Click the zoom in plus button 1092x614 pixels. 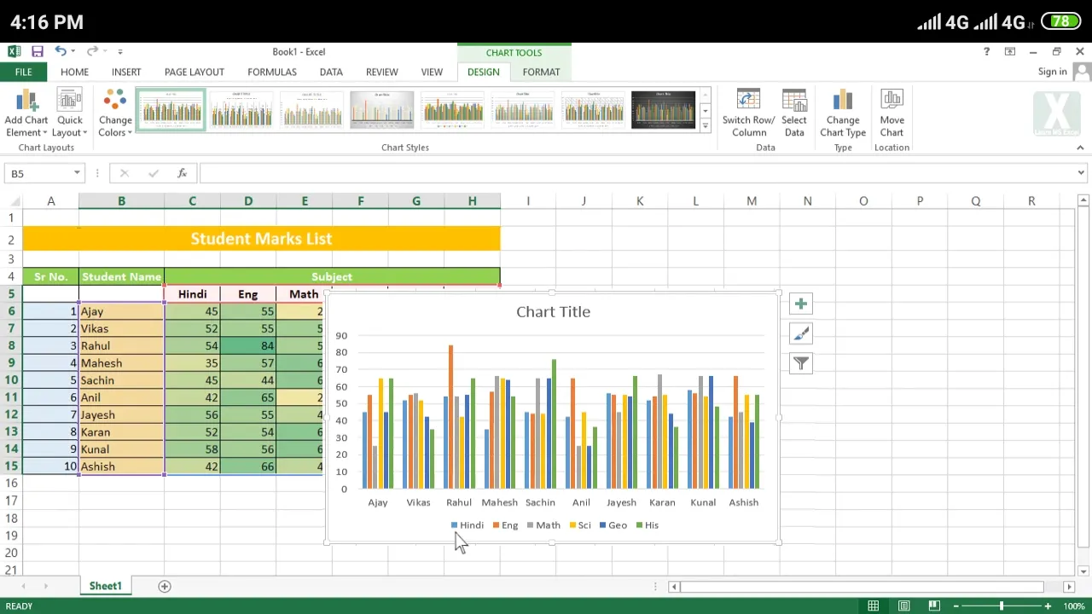click(x=1048, y=606)
